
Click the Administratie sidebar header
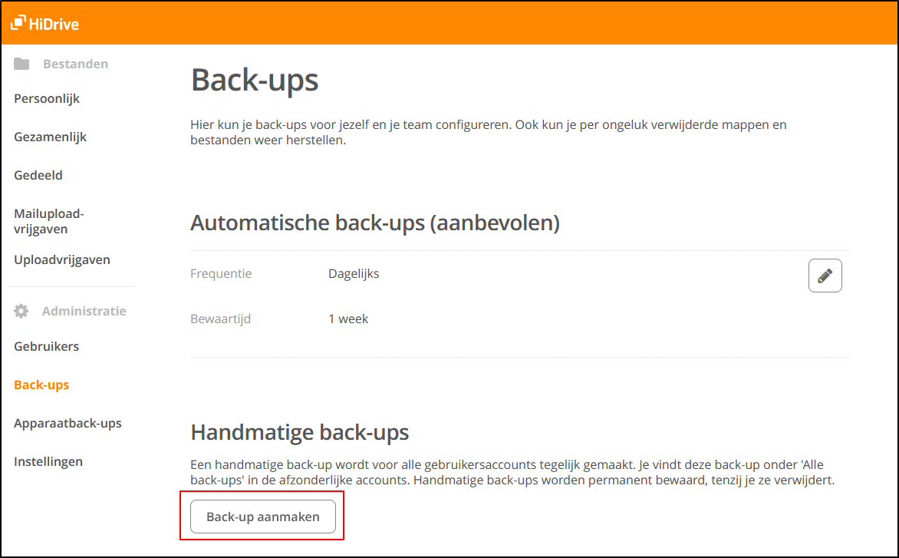pos(84,310)
